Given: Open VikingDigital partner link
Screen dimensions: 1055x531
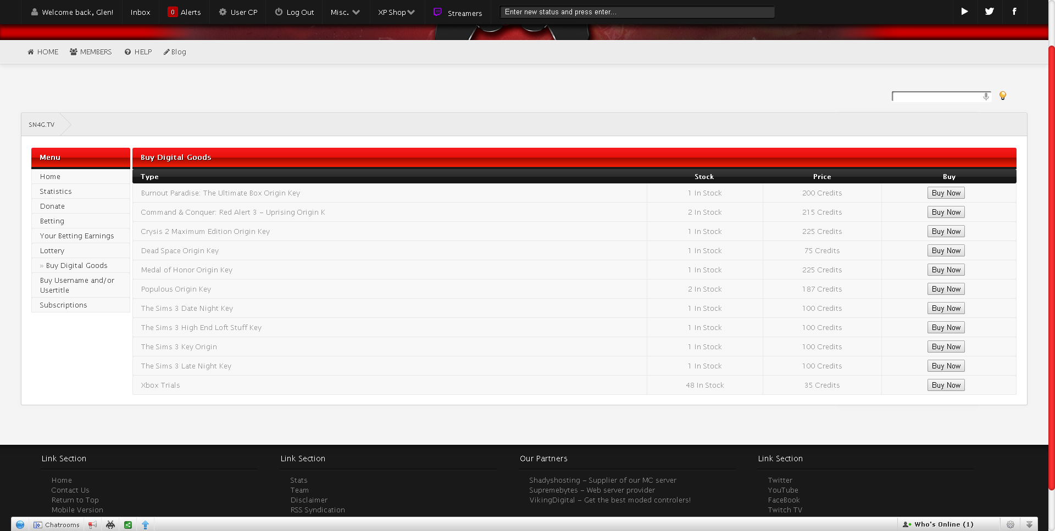Looking at the screenshot, I should tap(610, 500).
